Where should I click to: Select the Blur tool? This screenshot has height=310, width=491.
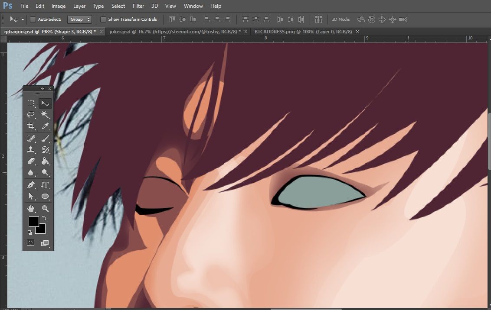tap(31, 172)
